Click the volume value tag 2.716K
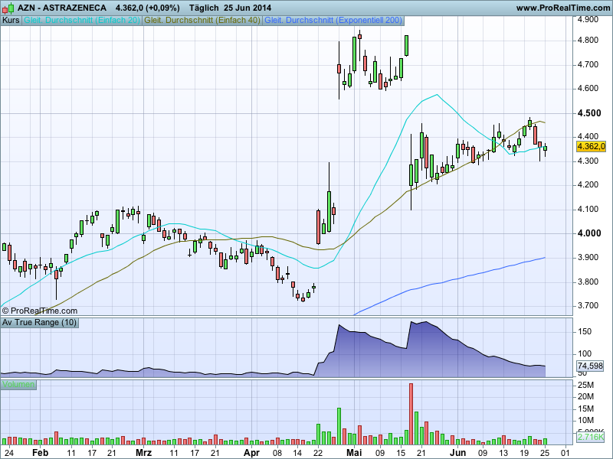Viewport: 613px width, 459px height. 589,437
